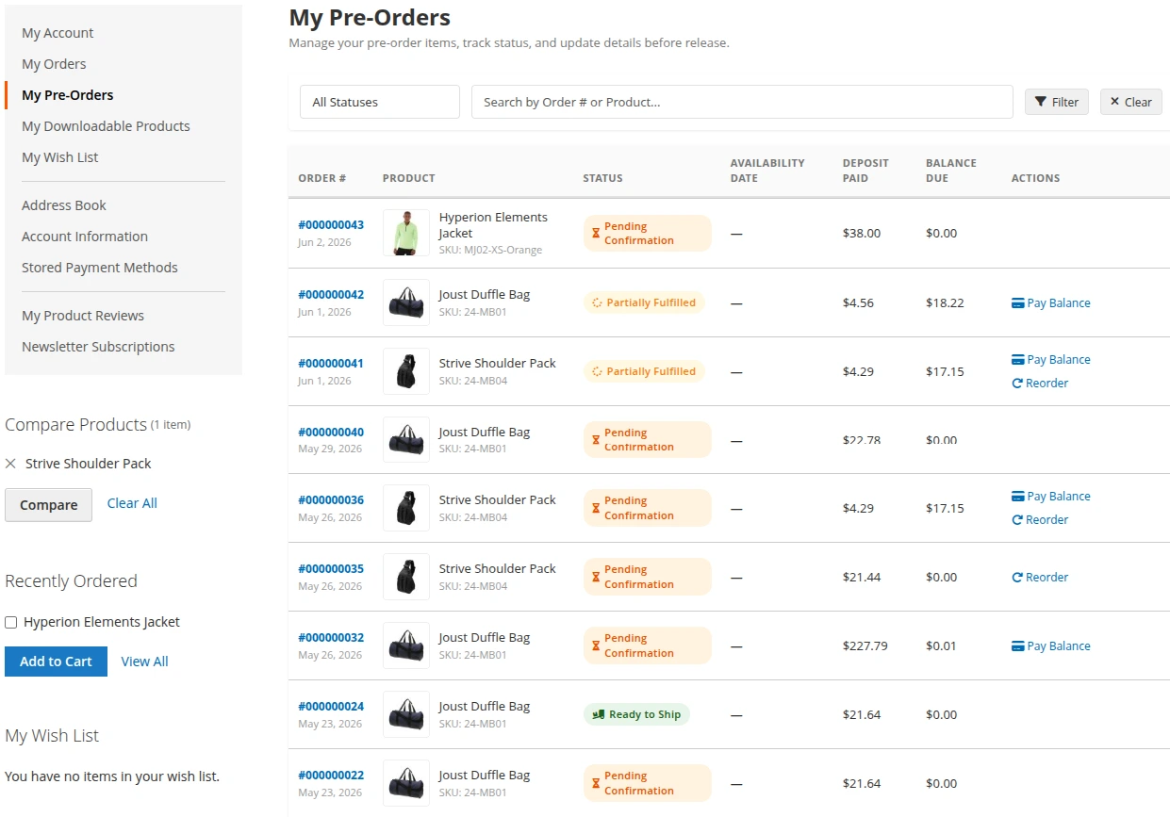
Task: Click the Ready to Ship status badge
Action: [x=636, y=714]
